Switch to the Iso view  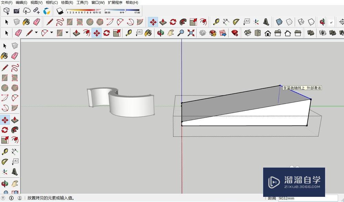(247, 33)
